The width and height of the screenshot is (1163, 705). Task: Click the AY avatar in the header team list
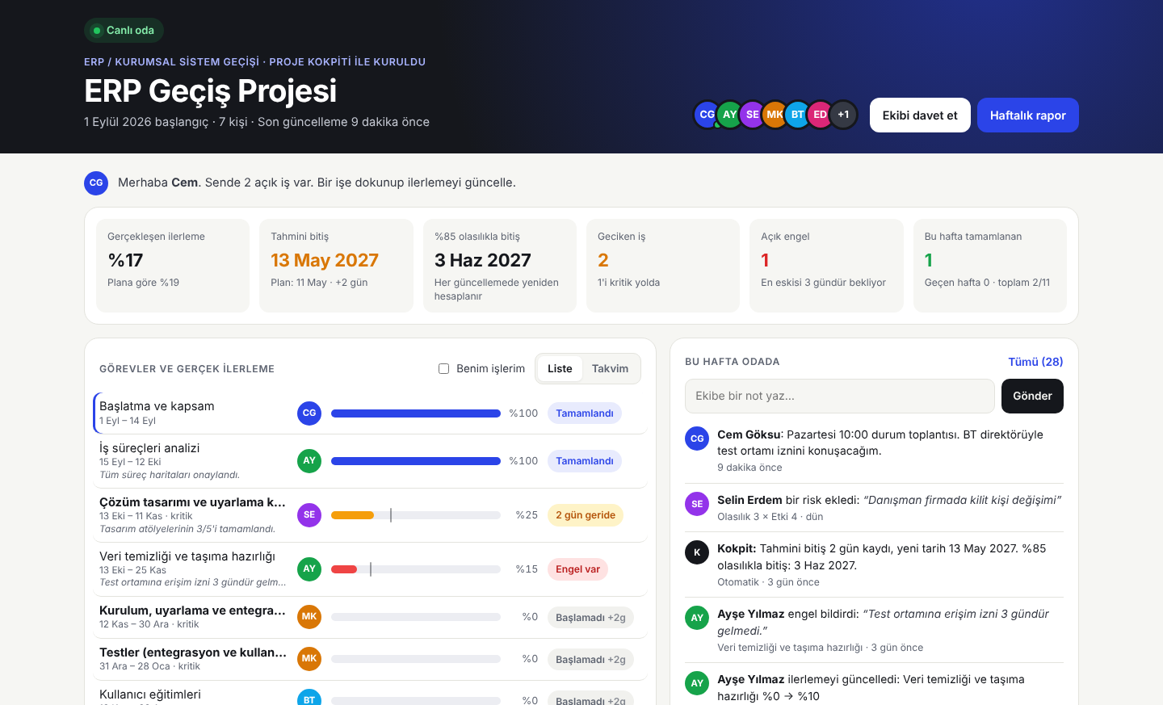tap(729, 115)
